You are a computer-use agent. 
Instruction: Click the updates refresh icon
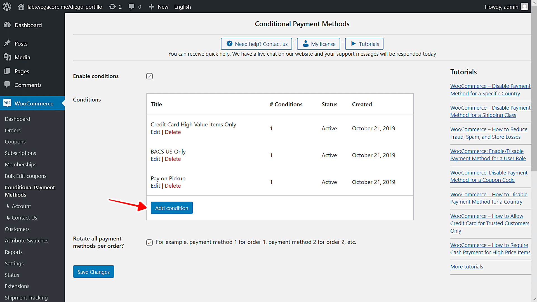(x=112, y=7)
